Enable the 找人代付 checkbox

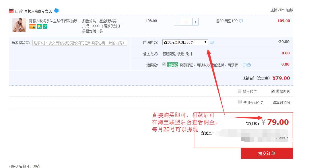240,91
